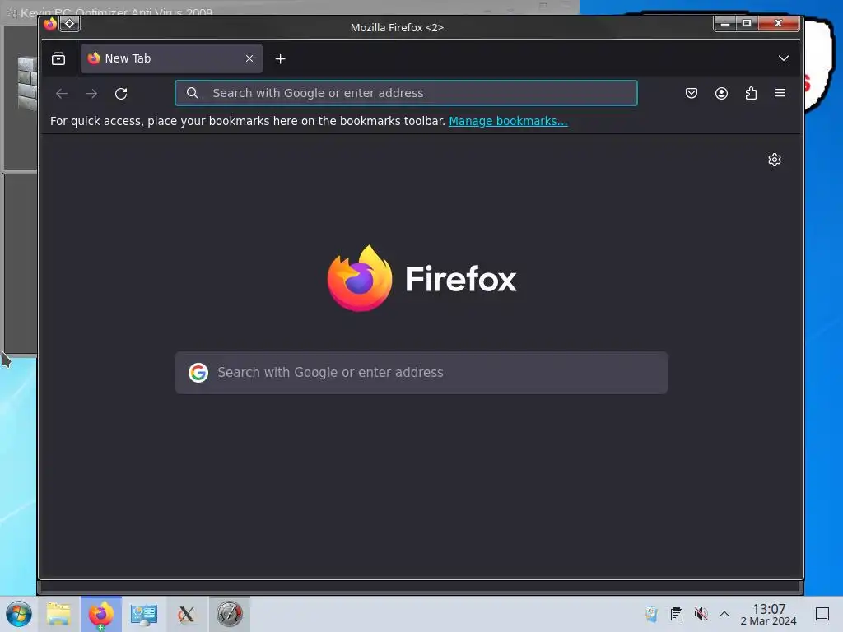Open the X application taskbar icon
The height and width of the screenshot is (632, 843).
click(187, 614)
